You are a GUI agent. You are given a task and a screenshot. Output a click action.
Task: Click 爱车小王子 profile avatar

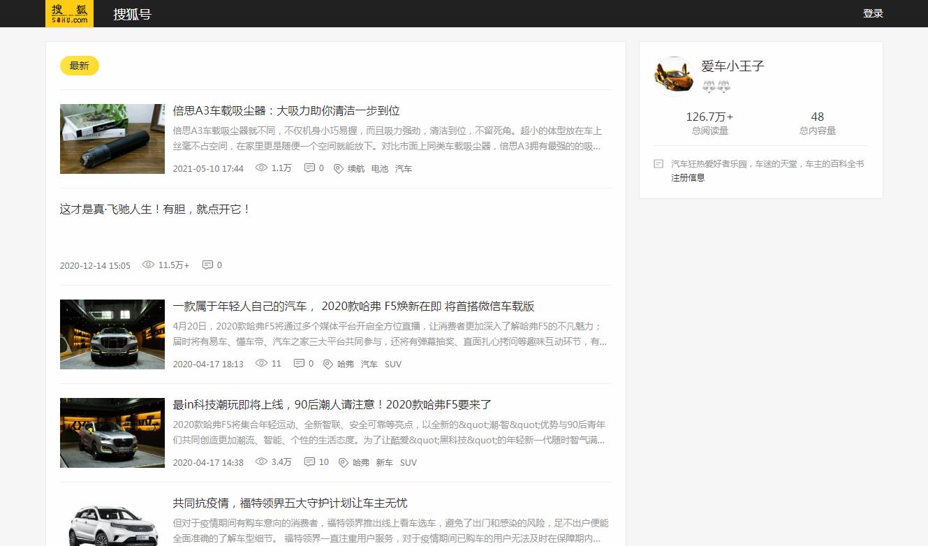[x=673, y=75]
